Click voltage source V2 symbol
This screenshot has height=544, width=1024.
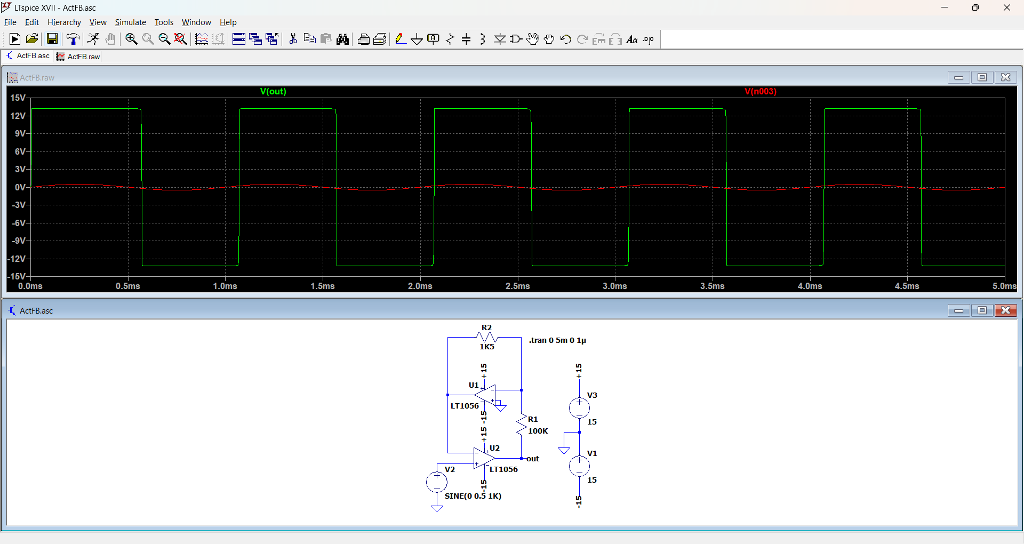[x=437, y=482]
